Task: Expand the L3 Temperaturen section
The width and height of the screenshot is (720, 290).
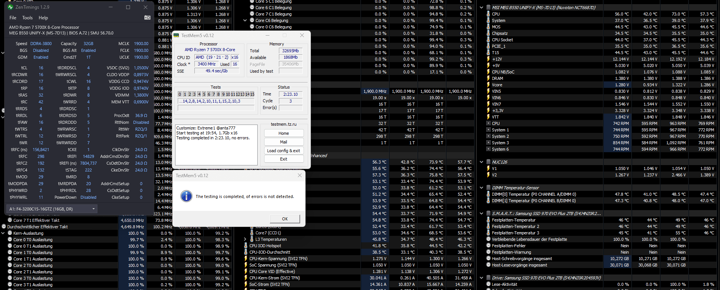Action: (x=245, y=239)
